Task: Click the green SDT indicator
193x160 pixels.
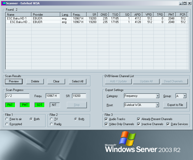Action: pyautogui.click(x=40, y=105)
